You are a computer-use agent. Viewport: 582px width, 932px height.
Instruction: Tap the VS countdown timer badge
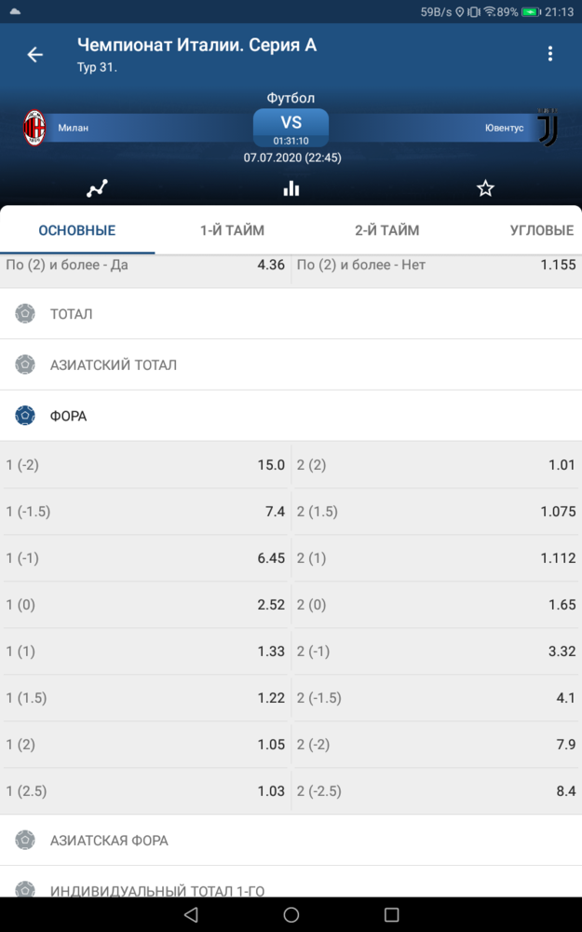pyautogui.click(x=291, y=128)
